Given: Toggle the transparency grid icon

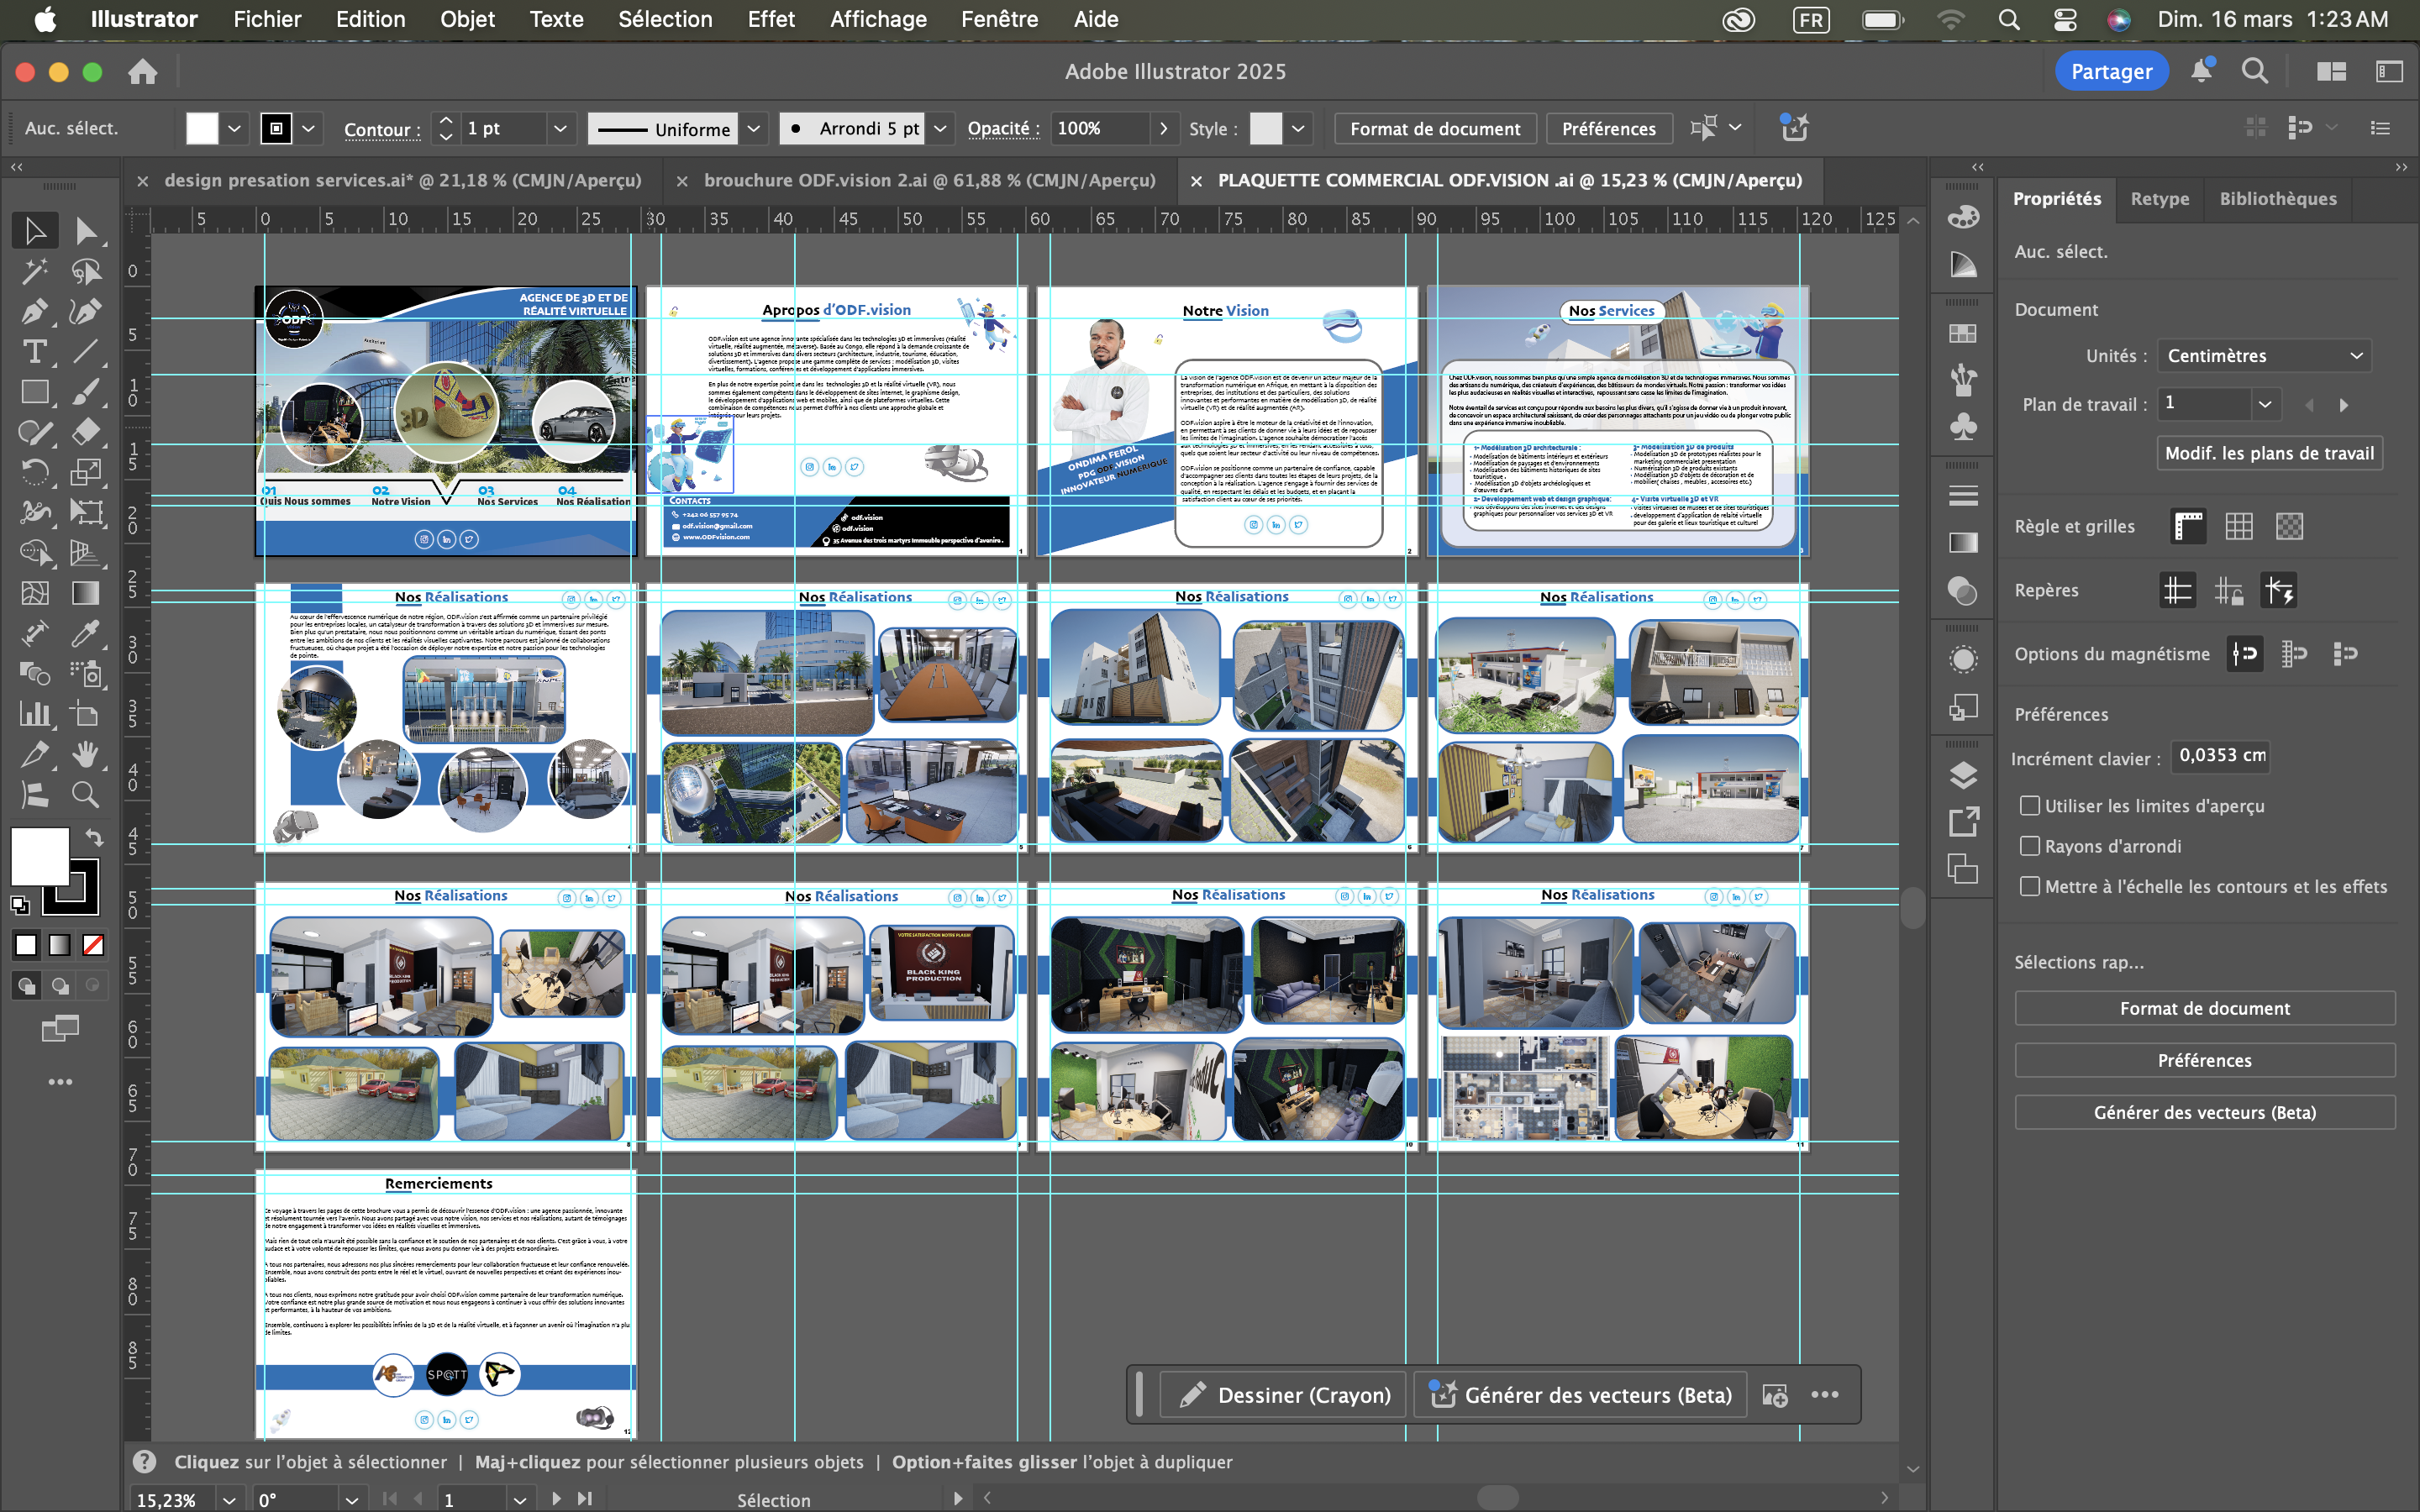Looking at the screenshot, I should pyautogui.click(x=2289, y=526).
